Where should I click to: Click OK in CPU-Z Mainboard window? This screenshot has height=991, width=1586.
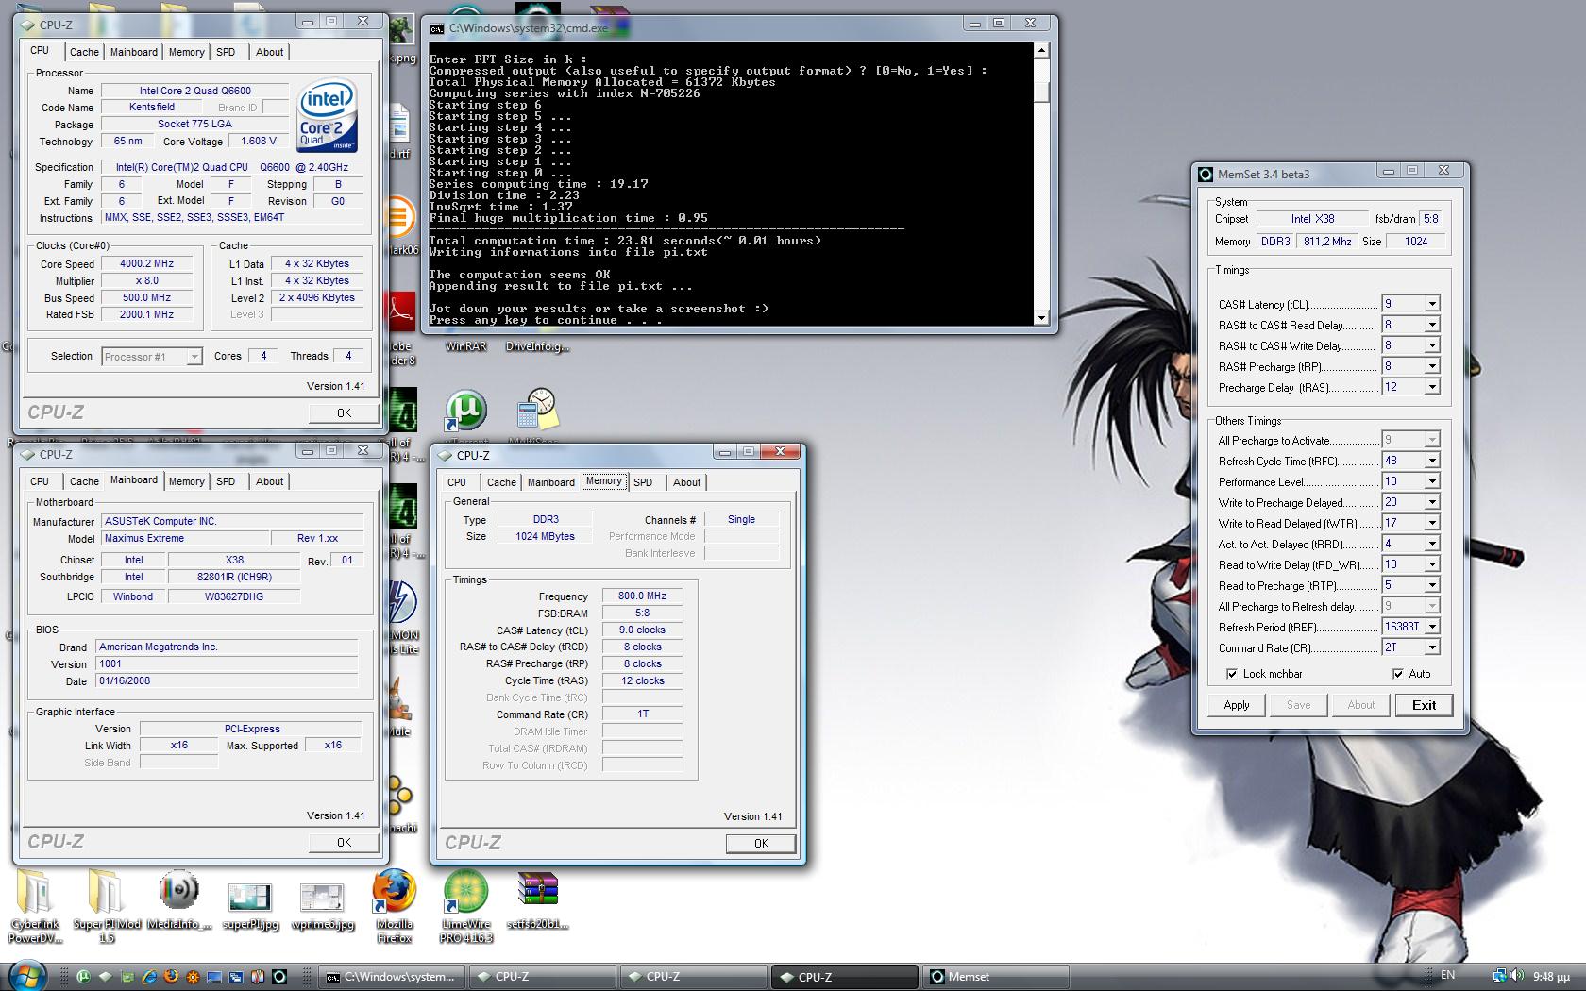(344, 843)
